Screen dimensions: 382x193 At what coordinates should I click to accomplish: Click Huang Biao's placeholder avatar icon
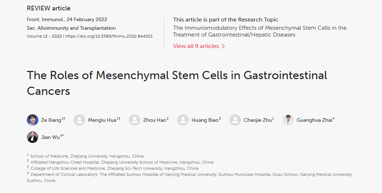click(183, 120)
